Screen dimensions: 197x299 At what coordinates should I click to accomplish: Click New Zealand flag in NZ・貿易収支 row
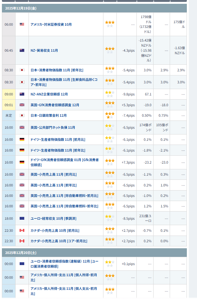[22, 50]
